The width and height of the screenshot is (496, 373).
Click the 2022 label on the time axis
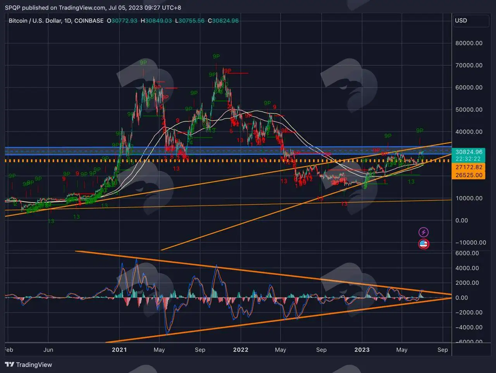241,350
